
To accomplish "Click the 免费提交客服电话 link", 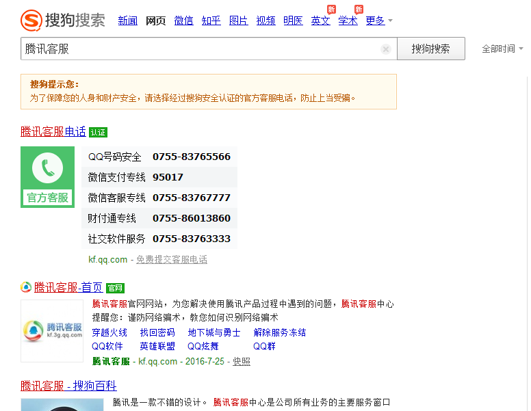I will coord(172,260).
